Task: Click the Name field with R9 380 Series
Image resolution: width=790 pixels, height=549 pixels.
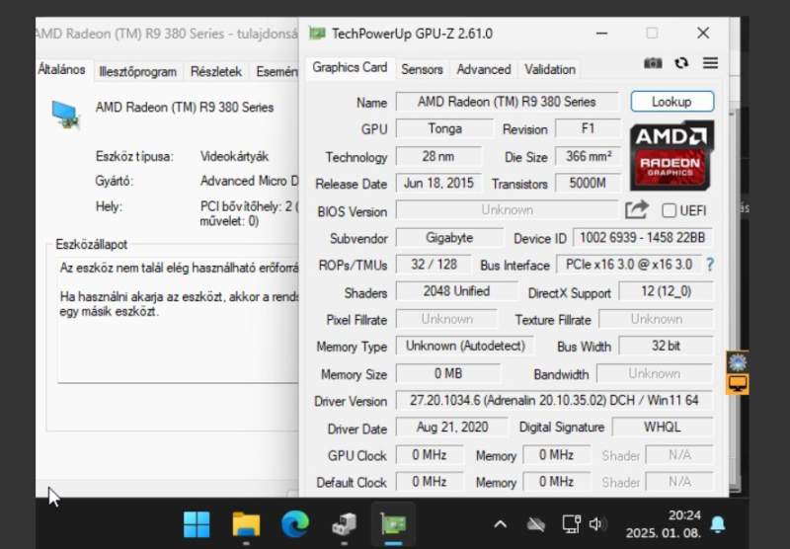Action: coord(507,102)
